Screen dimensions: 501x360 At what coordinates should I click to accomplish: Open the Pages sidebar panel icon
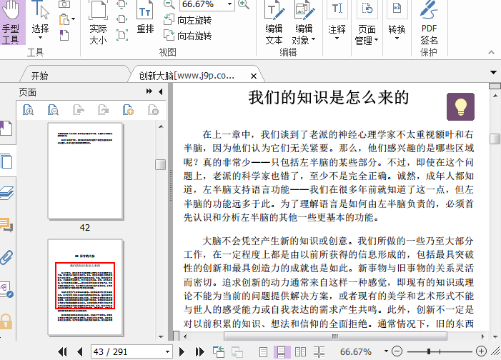click(6, 161)
